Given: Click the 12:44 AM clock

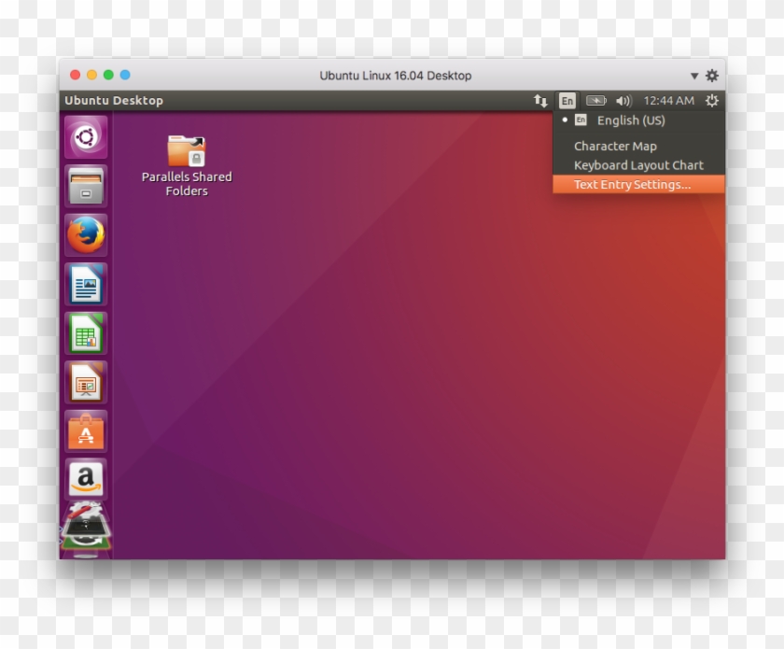Looking at the screenshot, I should (668, 101).
